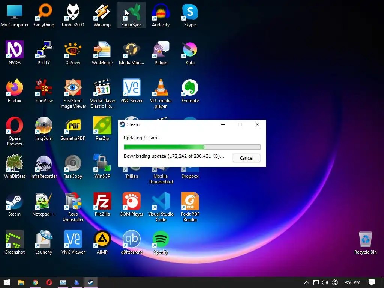Select WinDirStat shortcut
This screenshot has width=384, height=288.
click(x=15, y=166)
